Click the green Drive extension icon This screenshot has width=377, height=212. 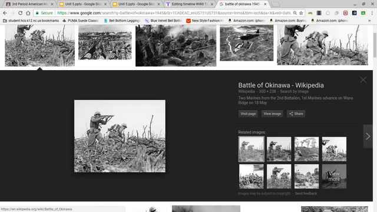[x=363, y=13]
